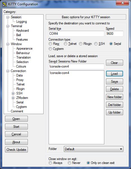Click the Start button

[x=16, y=126]
